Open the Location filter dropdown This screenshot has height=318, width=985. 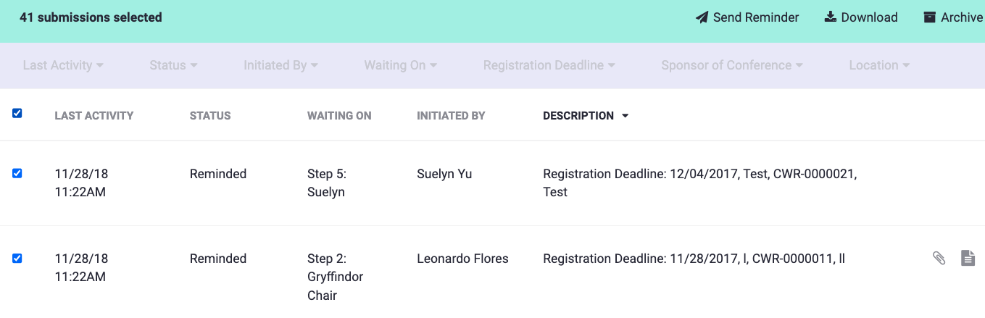[879, 65]
